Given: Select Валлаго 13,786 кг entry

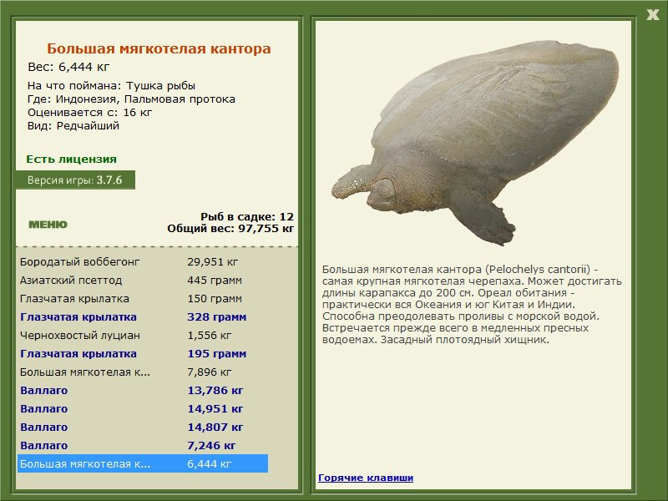Looking at the screenshot, I should (x=143, y=390).
